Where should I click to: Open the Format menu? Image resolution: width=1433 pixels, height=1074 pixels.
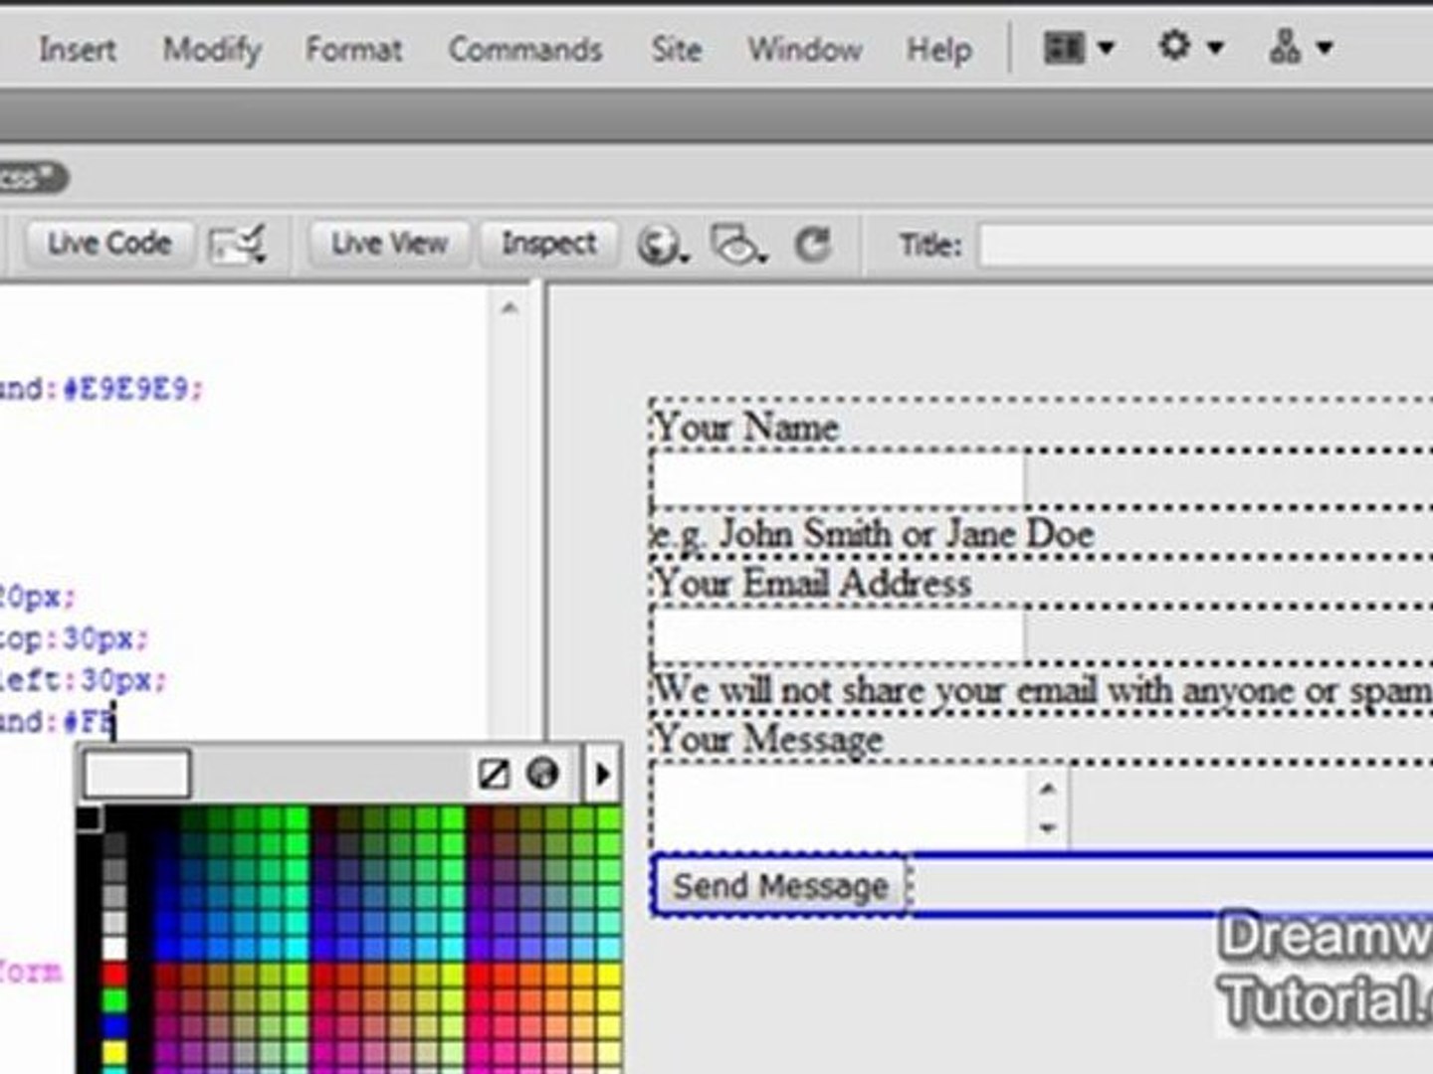(353, 49)
